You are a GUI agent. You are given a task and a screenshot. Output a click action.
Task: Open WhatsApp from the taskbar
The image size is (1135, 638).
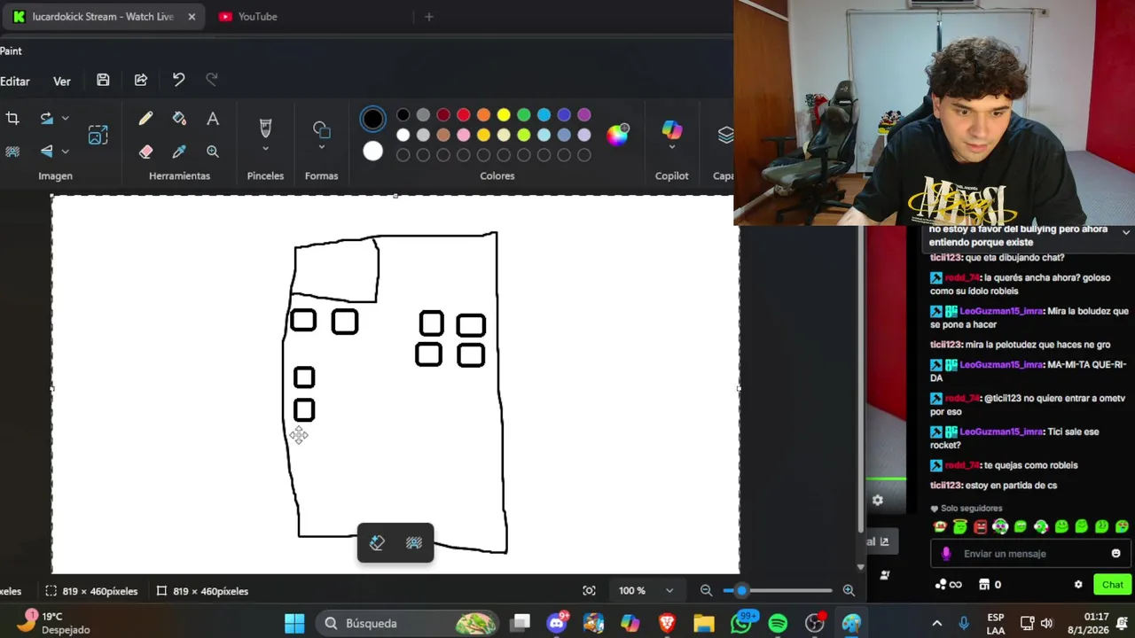pyautogui.click(x=741, y=623)
